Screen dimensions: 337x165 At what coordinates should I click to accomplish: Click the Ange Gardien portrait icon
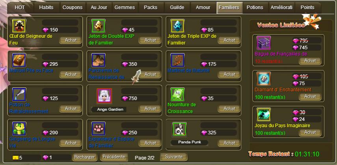point(104,95)
